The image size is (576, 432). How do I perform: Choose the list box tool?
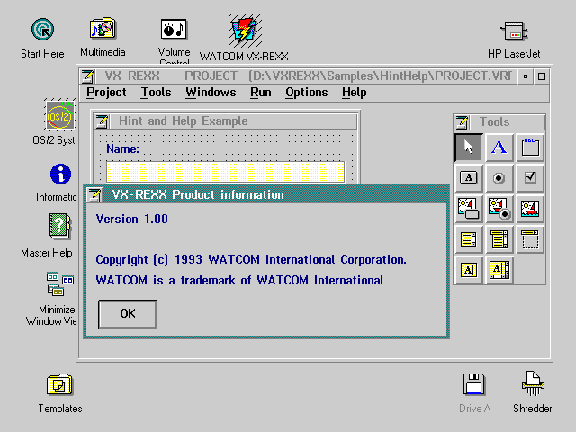coord(468,239)
